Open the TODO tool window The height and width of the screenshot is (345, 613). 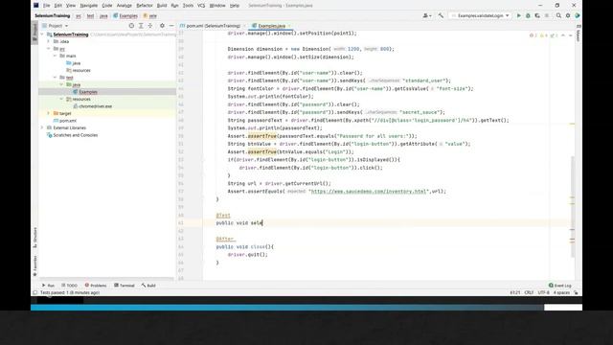(x=70, y=286)
